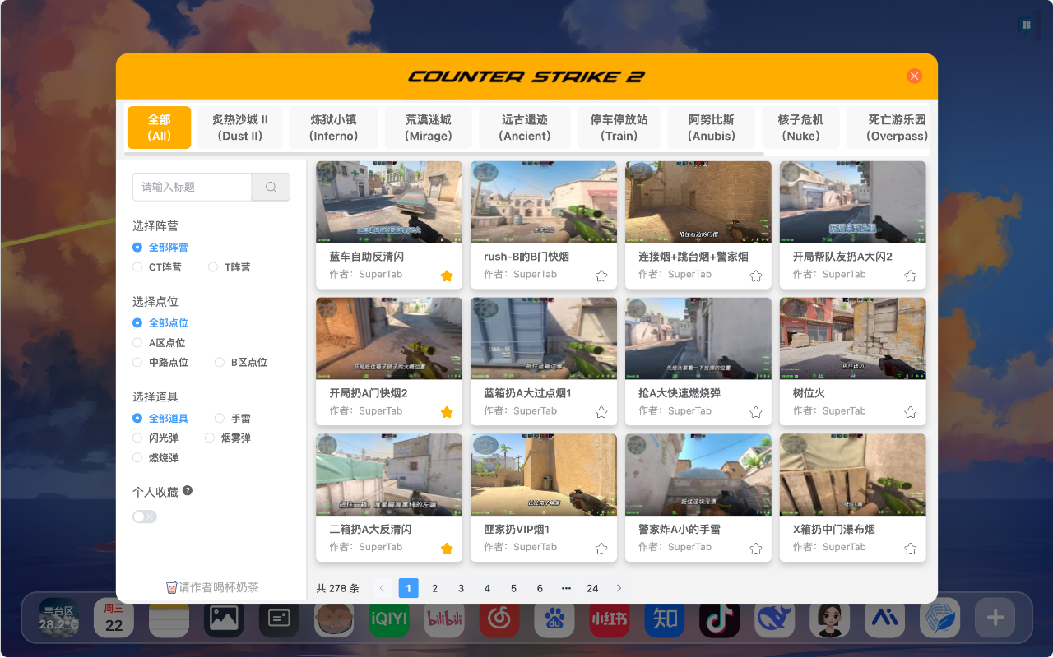
Task: Unfavorite the 蓝车自助反清闪 card star
Action: point(447,276)
